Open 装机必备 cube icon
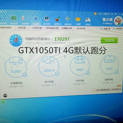The height and width of the screenshot is (123, 123). (68, 19)
